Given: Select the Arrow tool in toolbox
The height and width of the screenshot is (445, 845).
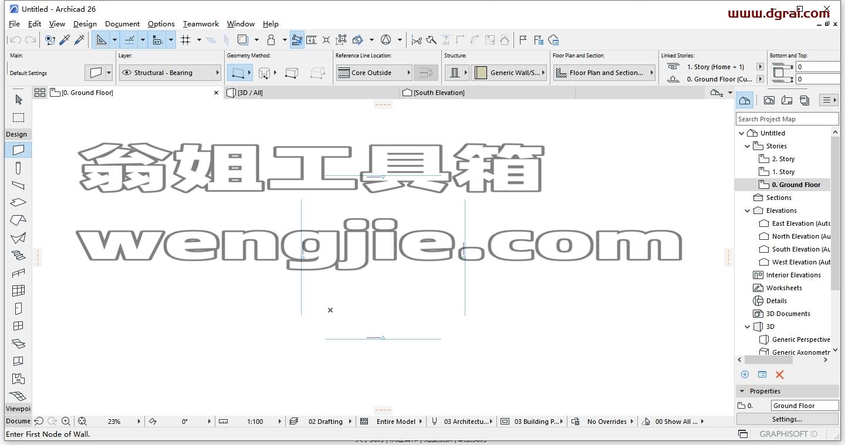Looking at the screenshot, I should point(18,100).
